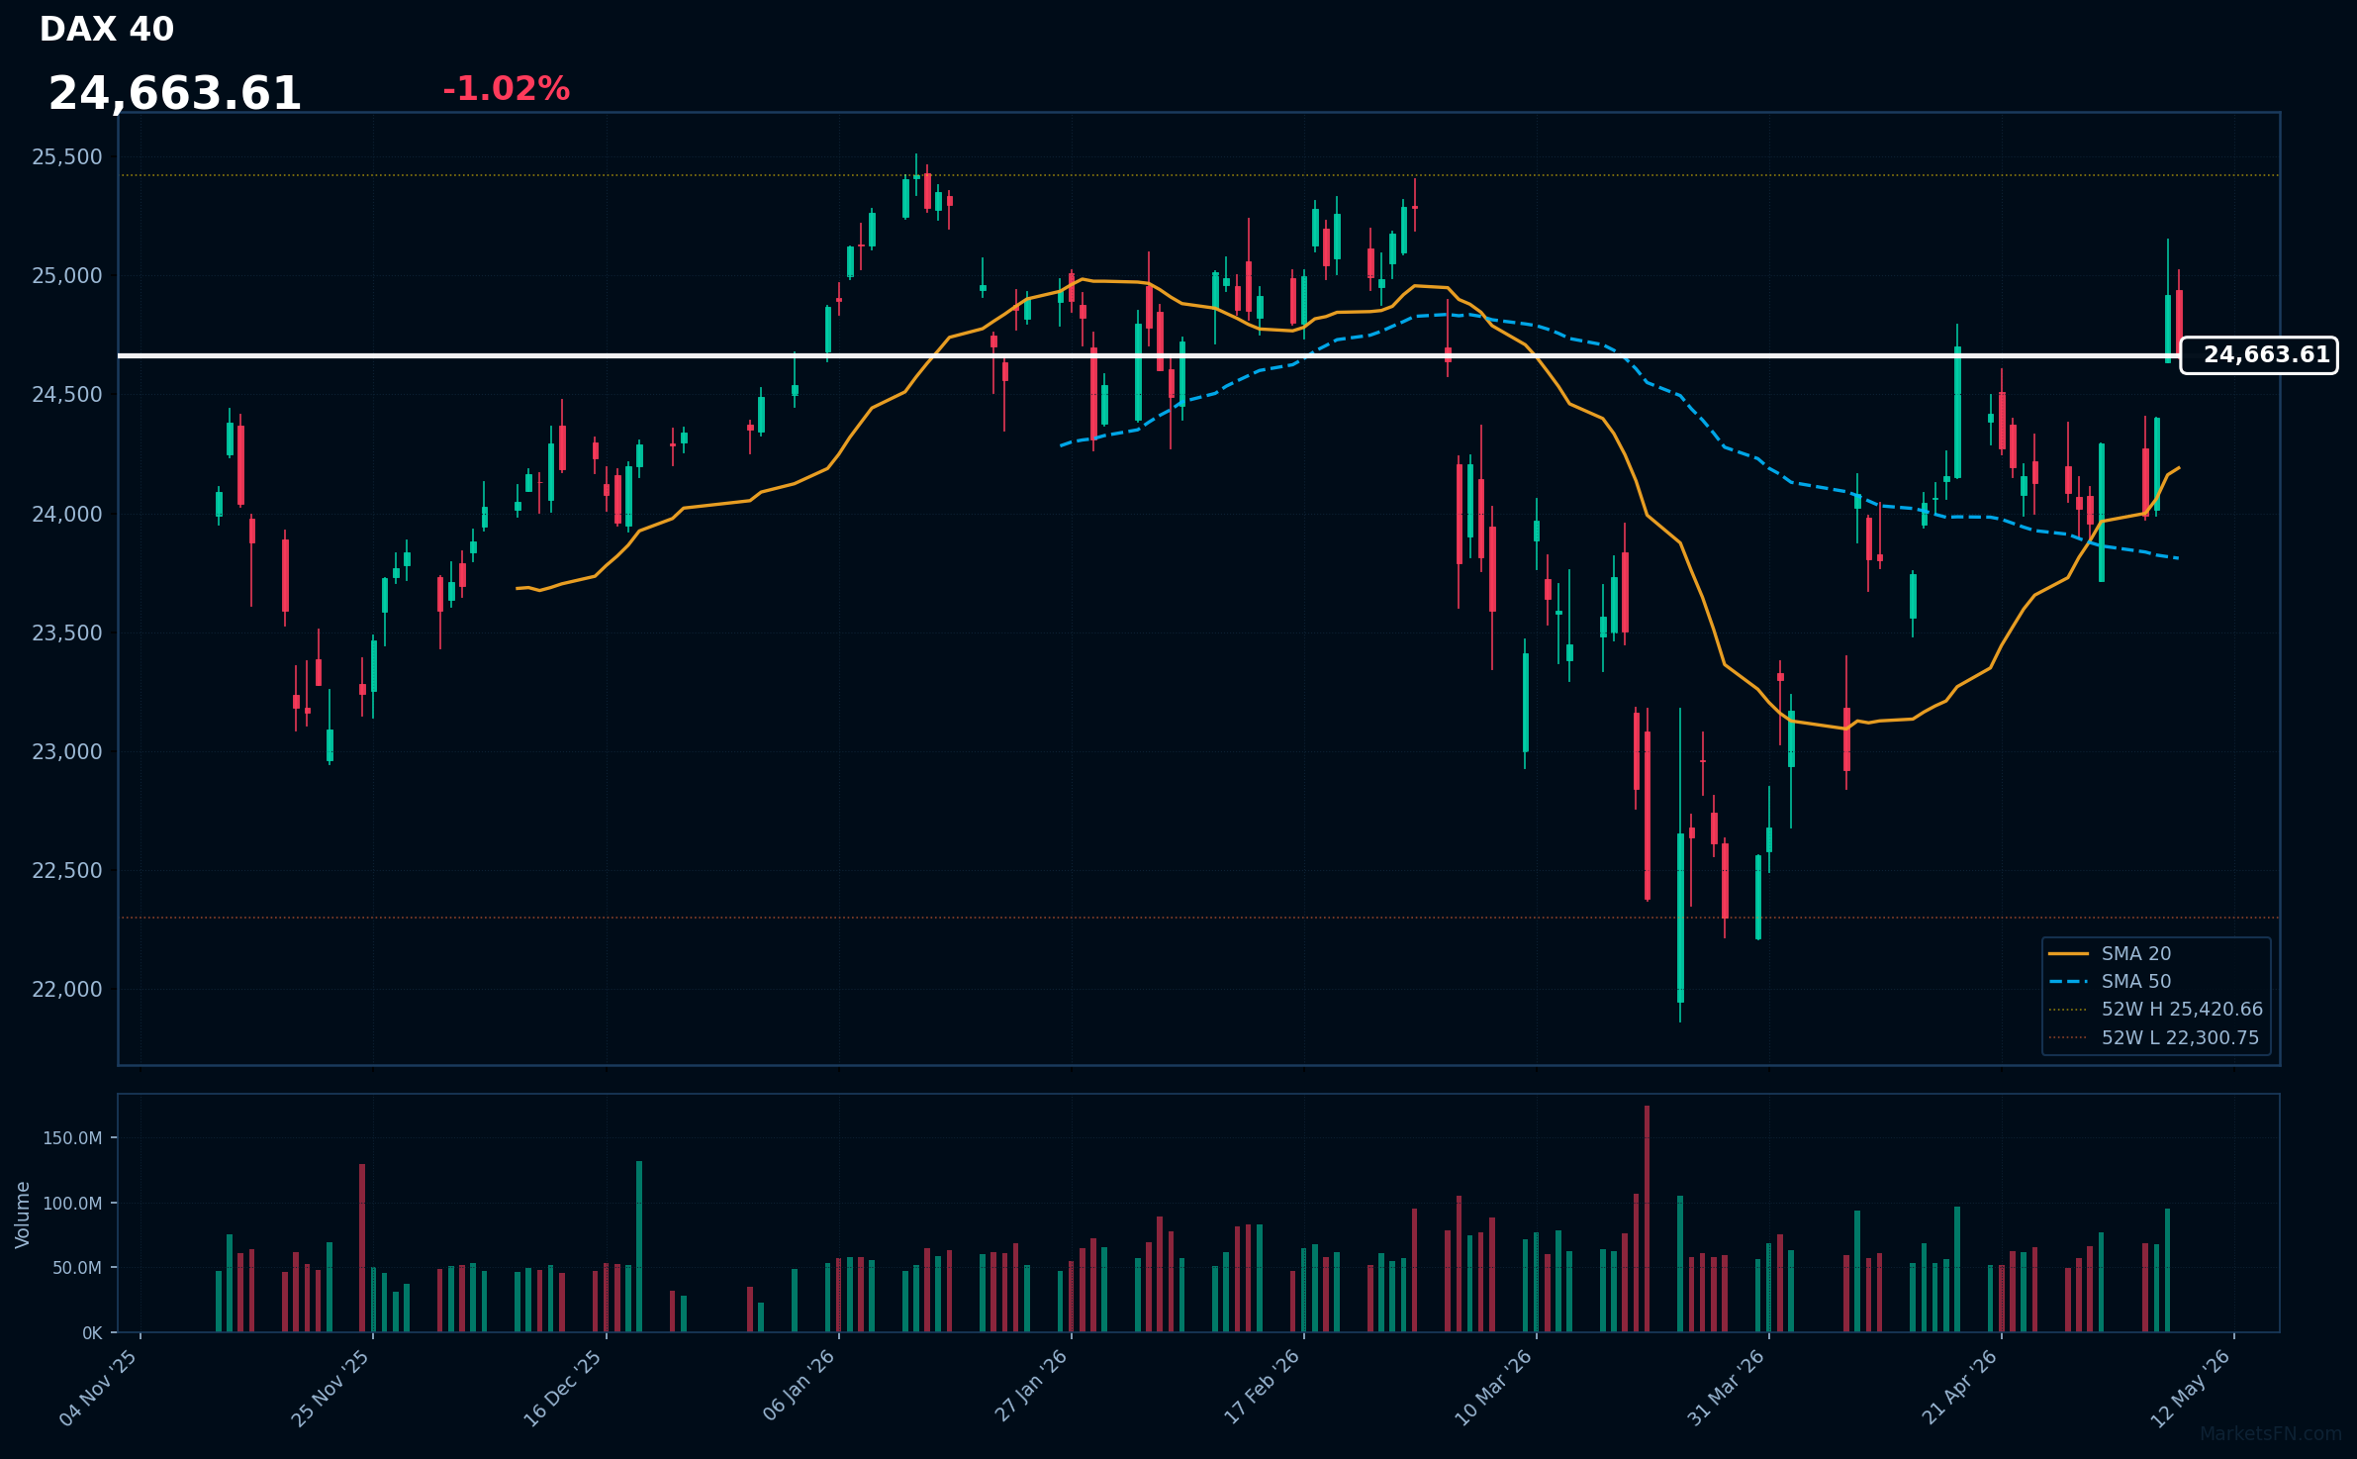Click the Volume axis title

coord(23,1214)
